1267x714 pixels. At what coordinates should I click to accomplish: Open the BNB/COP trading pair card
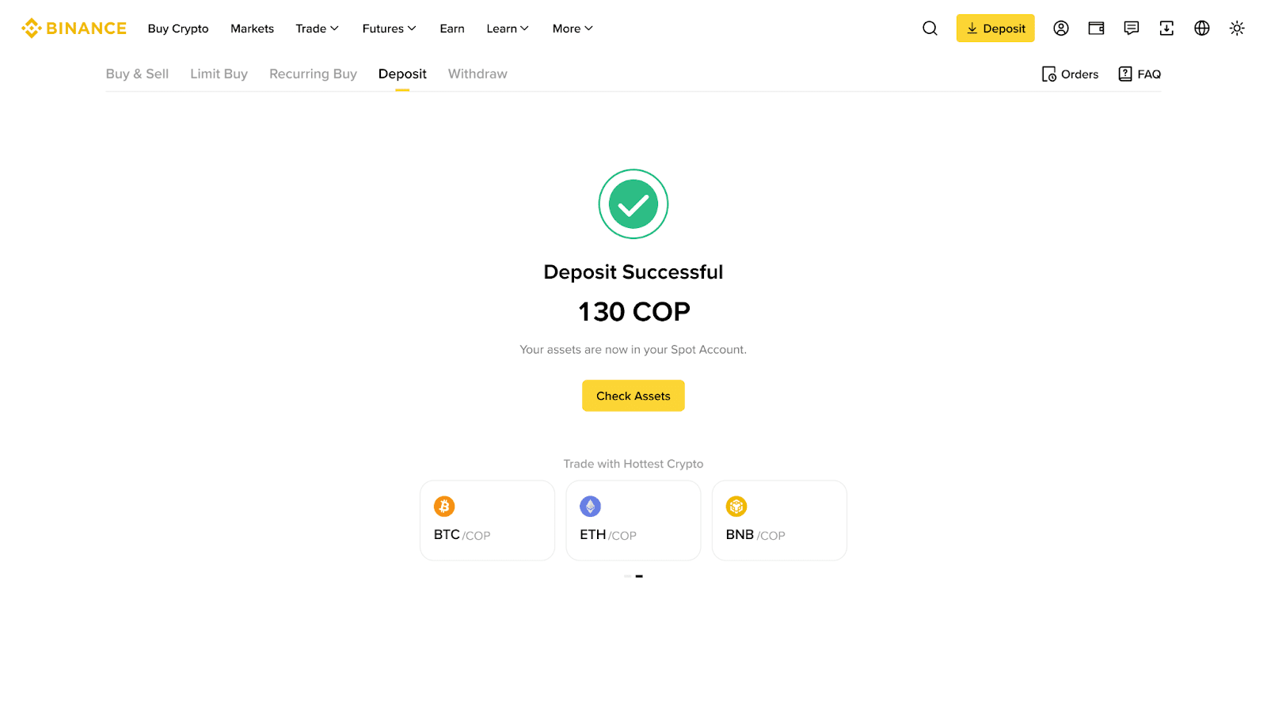[x=779, y=520]
